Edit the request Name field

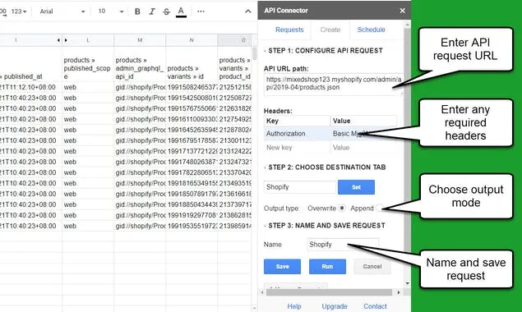(343, 245)
